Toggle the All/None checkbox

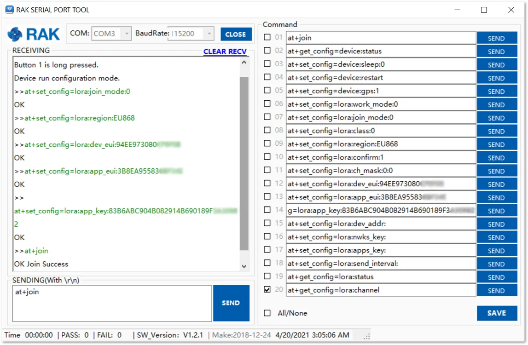coord(267,313)
